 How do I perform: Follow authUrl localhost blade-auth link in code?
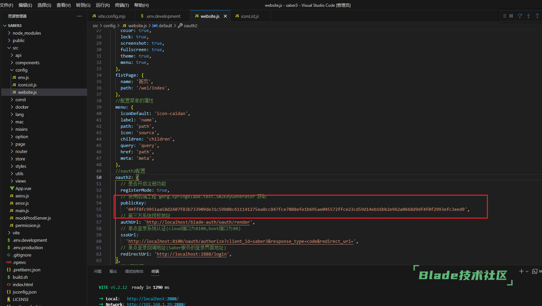pyautogui.click(x=198, y=222)
